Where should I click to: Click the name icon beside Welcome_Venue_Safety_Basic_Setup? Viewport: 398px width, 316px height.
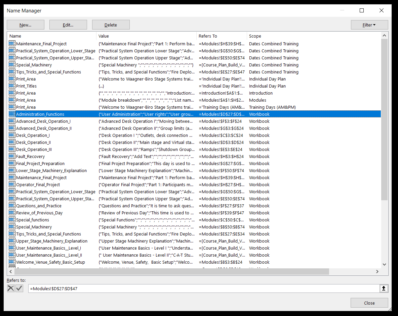tap(12, 262)
